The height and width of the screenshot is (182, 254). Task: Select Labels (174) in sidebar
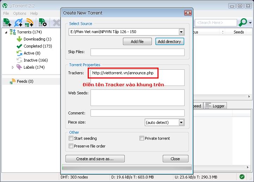click(34, 67)
